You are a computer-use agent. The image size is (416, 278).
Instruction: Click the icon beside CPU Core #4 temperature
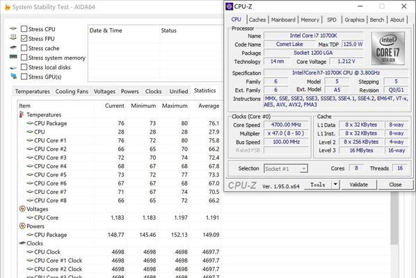click(x=30, y=166)
